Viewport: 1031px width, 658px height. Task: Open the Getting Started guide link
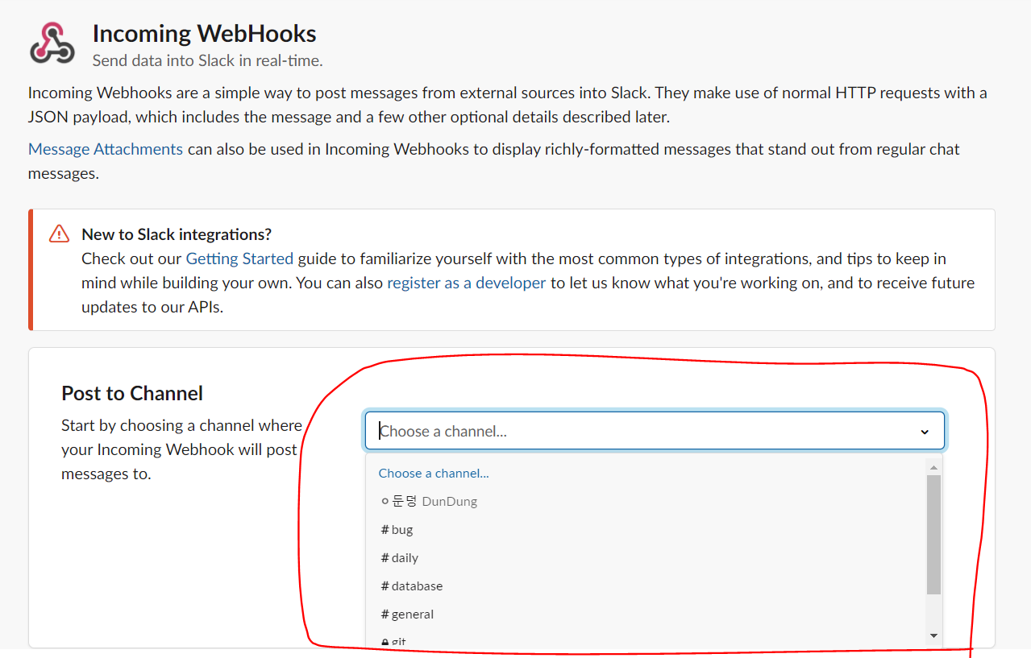click(x=239, y=259)
